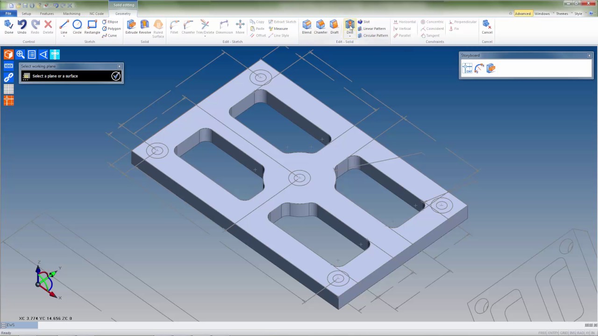Image resolution: width=598 pixels, height=336 pixels.
Task: Click third Storyboard extrude step thumbnail
Action: [491, 69]
